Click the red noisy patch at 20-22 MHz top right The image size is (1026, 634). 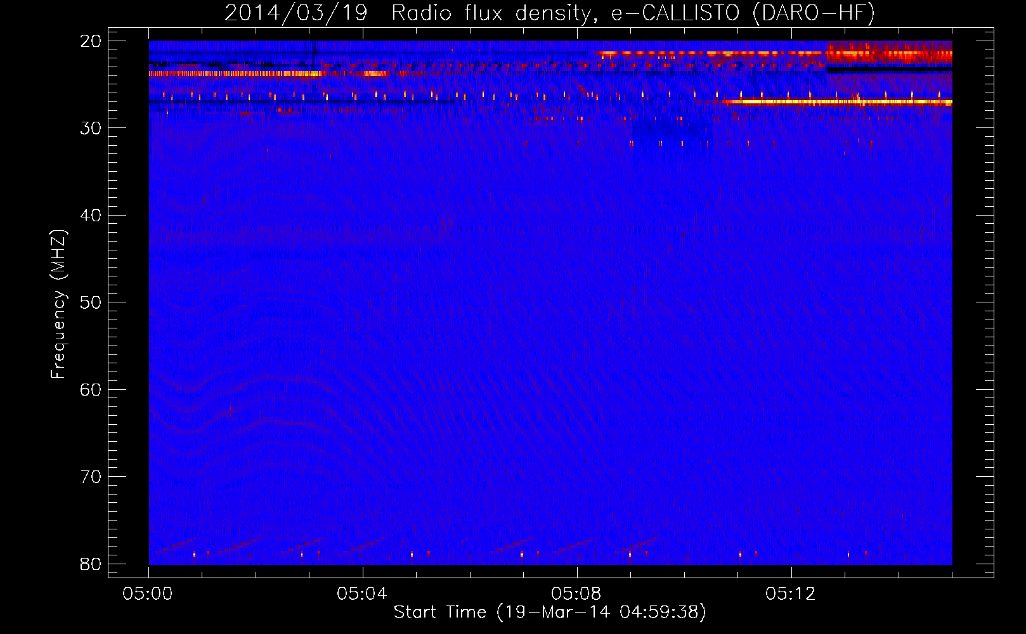pos(889,52)
